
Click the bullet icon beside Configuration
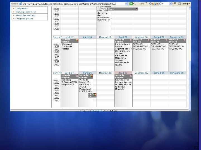pyautogui.click(x=14, y=8)
